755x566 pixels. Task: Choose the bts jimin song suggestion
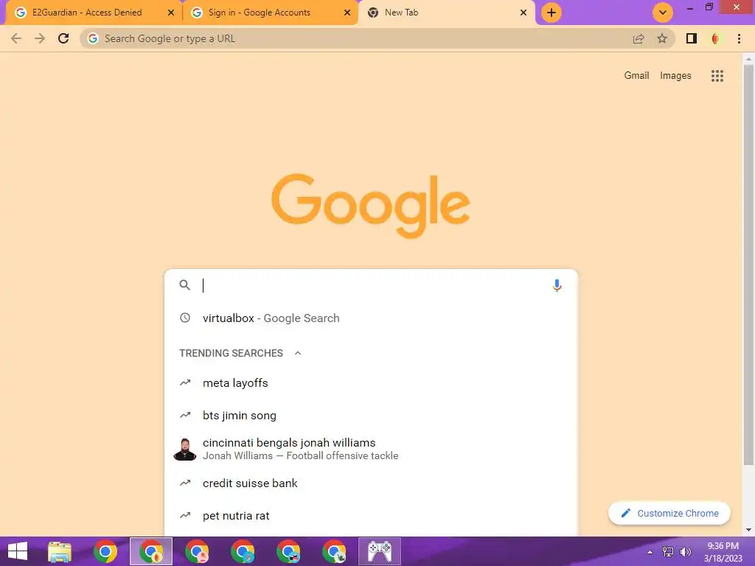pos(371,416)
